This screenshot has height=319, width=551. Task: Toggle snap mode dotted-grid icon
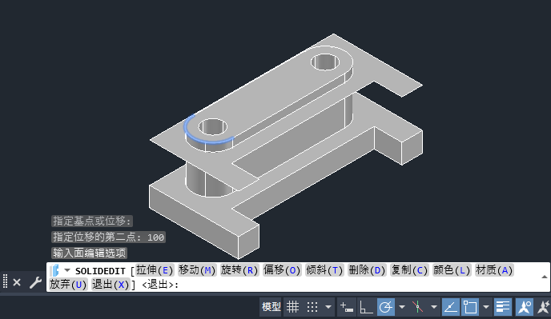click(312, 308)
